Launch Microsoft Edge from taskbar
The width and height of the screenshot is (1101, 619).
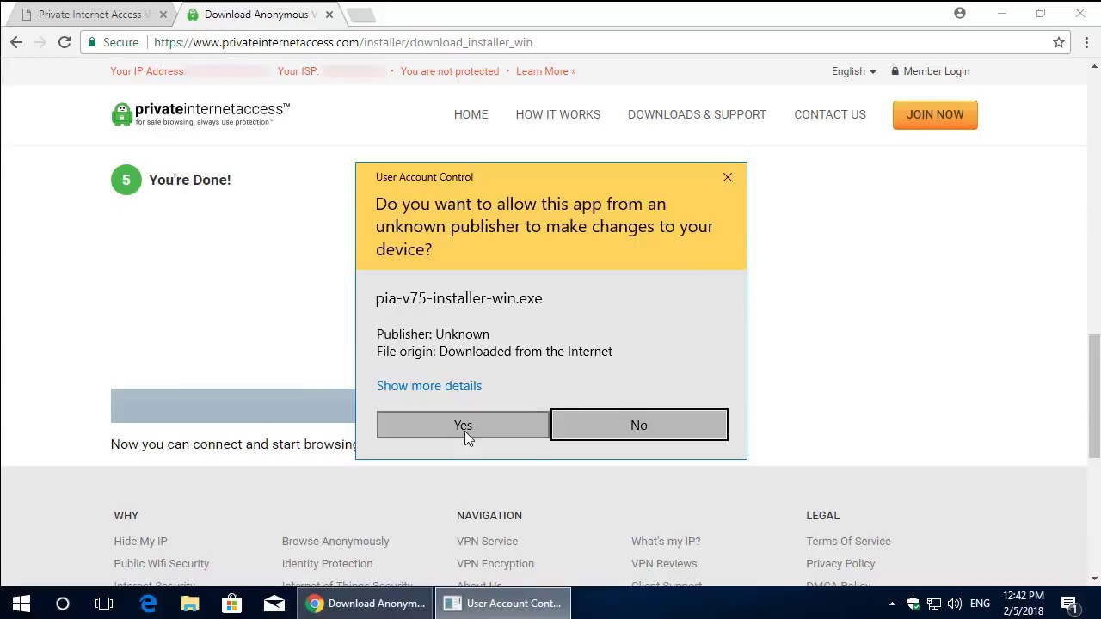[148, 604]
